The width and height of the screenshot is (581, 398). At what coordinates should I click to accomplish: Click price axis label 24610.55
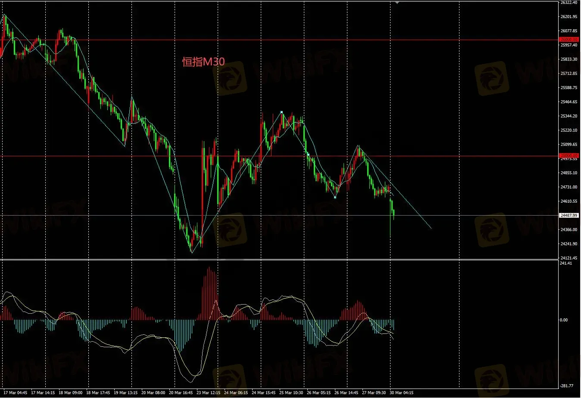coord(569,201)
